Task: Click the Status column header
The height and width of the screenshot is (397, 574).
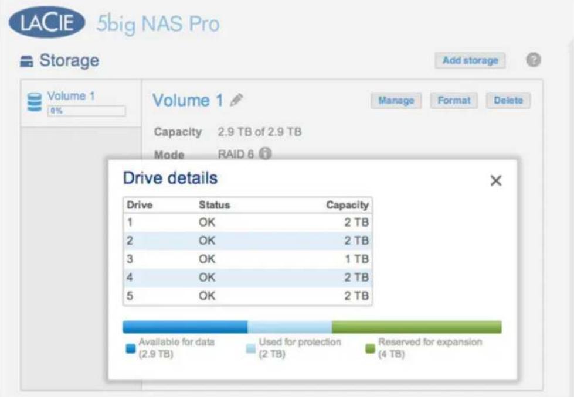Action: (214, 205)
